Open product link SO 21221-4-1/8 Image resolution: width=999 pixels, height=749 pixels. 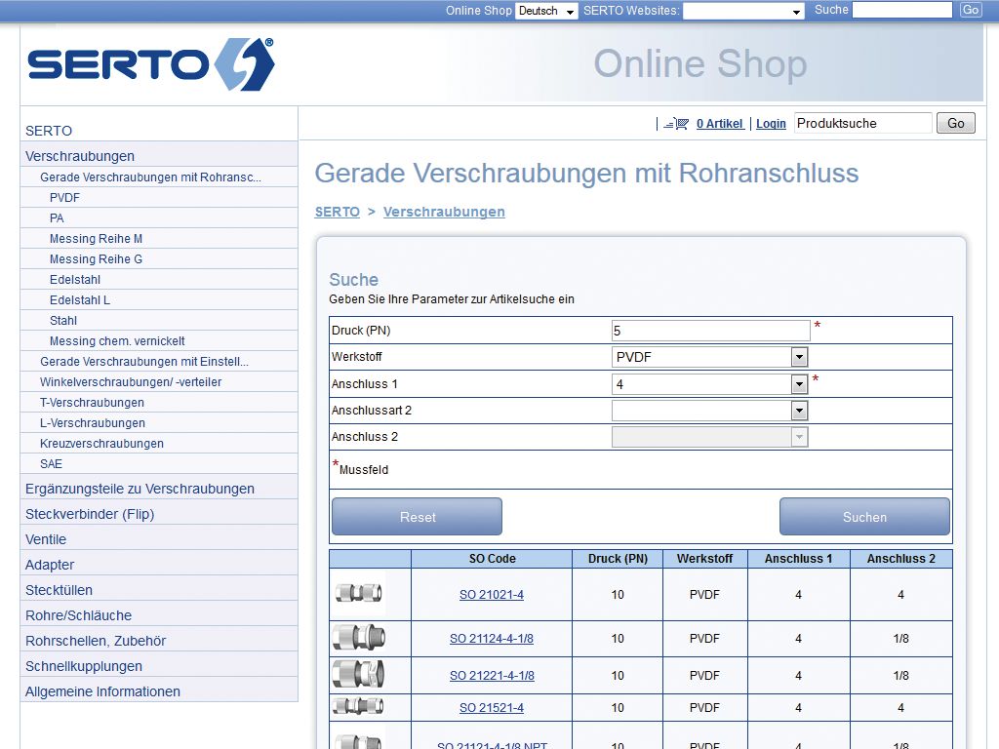pos(492,676)
